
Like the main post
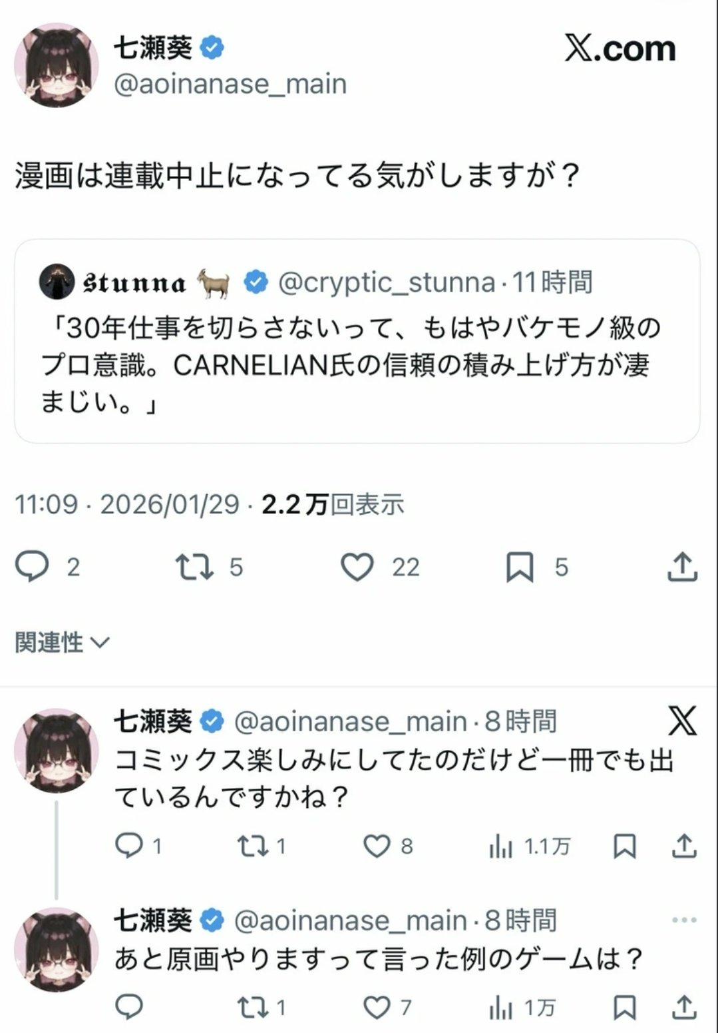tap(357, 567)
